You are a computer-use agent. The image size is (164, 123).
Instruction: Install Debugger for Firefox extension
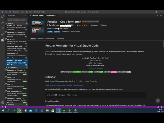[x=25, y=75]
